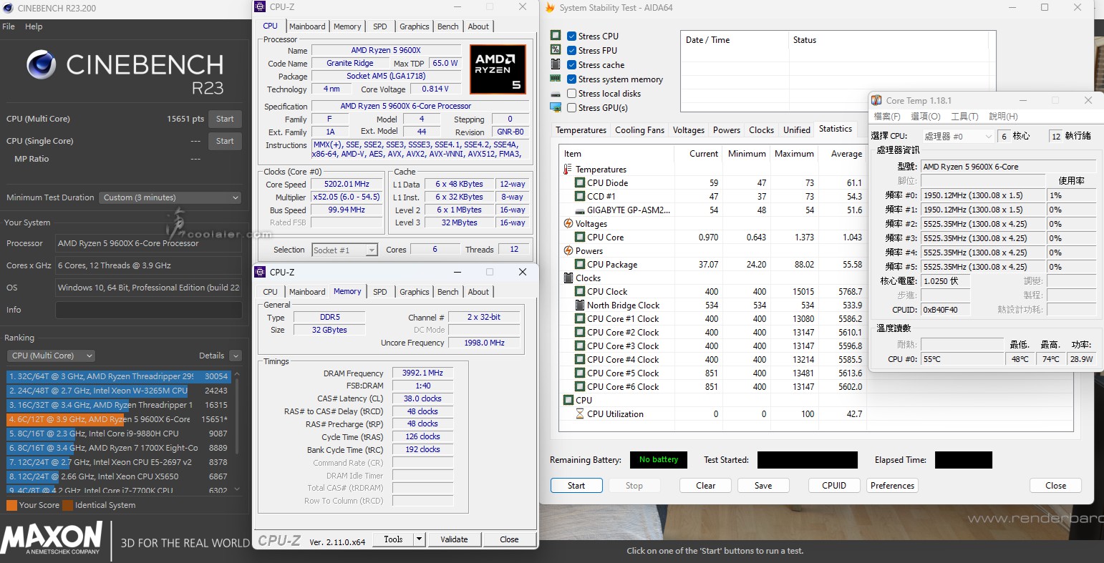Screen dimensions: 1104x563
Task: Switch to the Mainboard tab in upper CPU-Z
Action: click(x=307, y=26)
